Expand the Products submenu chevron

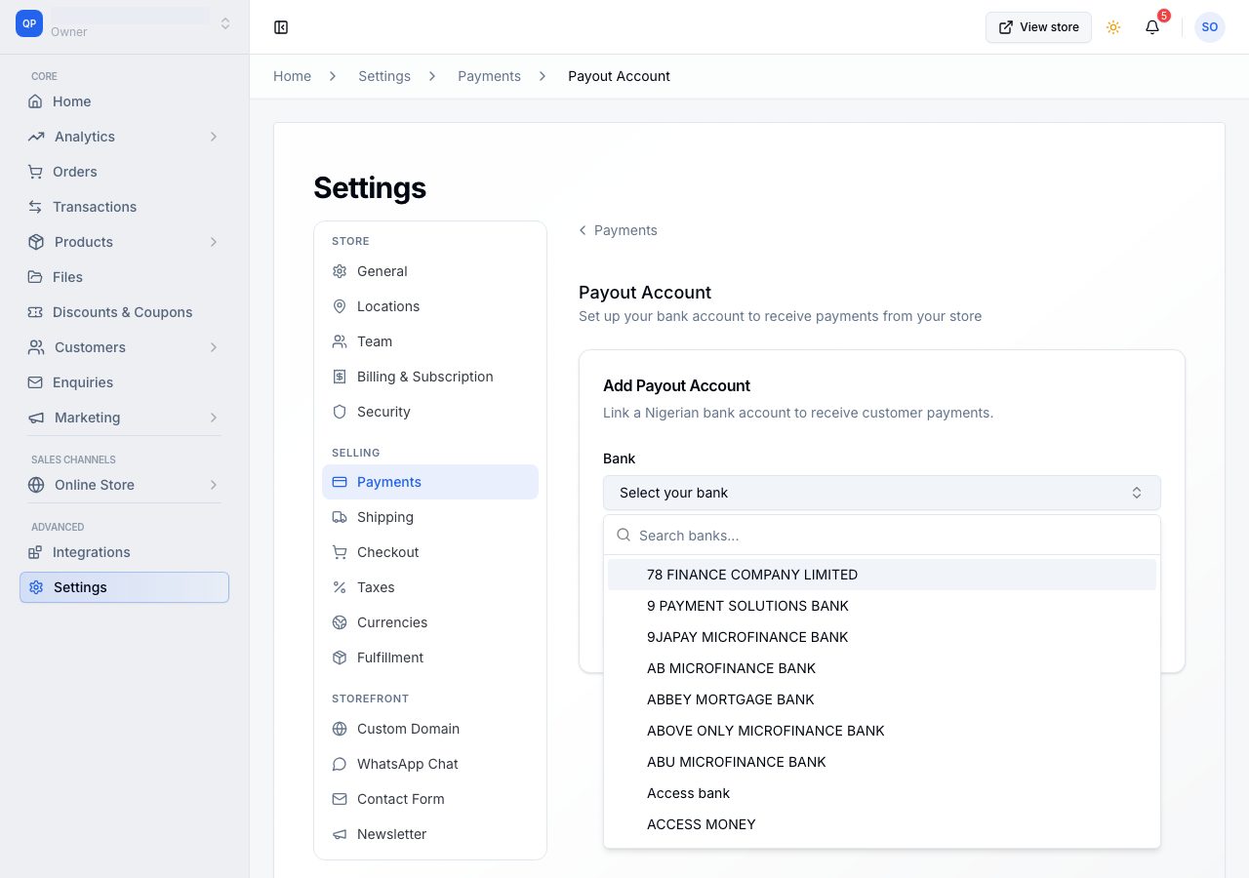(x=213, y=242)
